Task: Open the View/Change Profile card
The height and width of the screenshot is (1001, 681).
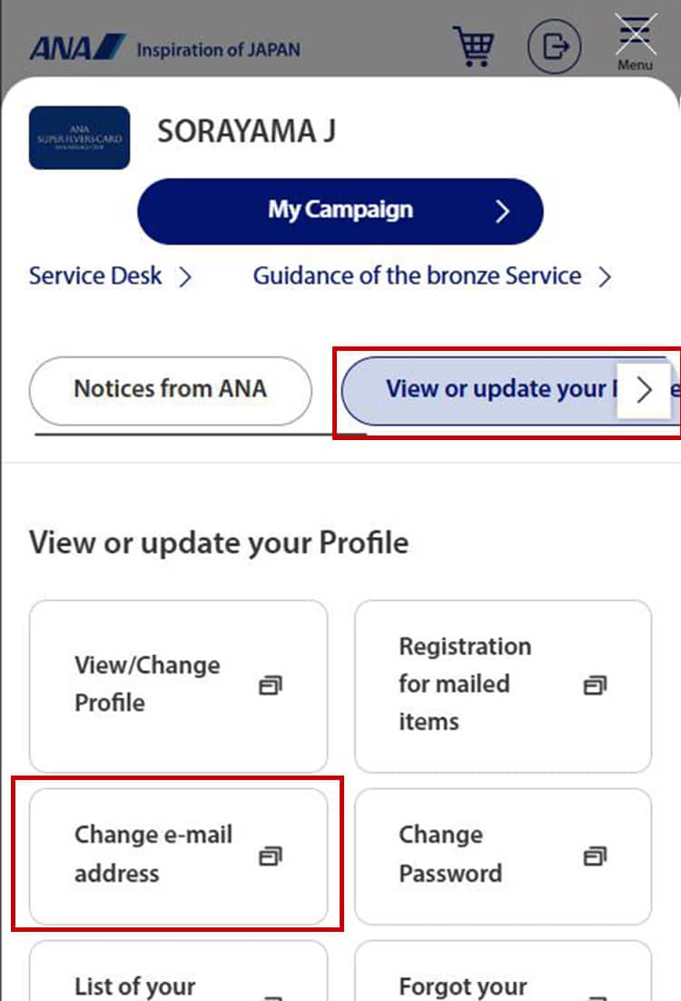Action: tap(147, 684)
